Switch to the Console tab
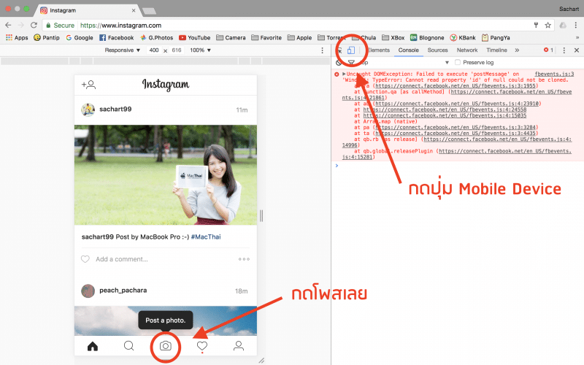This screenshot has height=365, width=584. point(409,50)
